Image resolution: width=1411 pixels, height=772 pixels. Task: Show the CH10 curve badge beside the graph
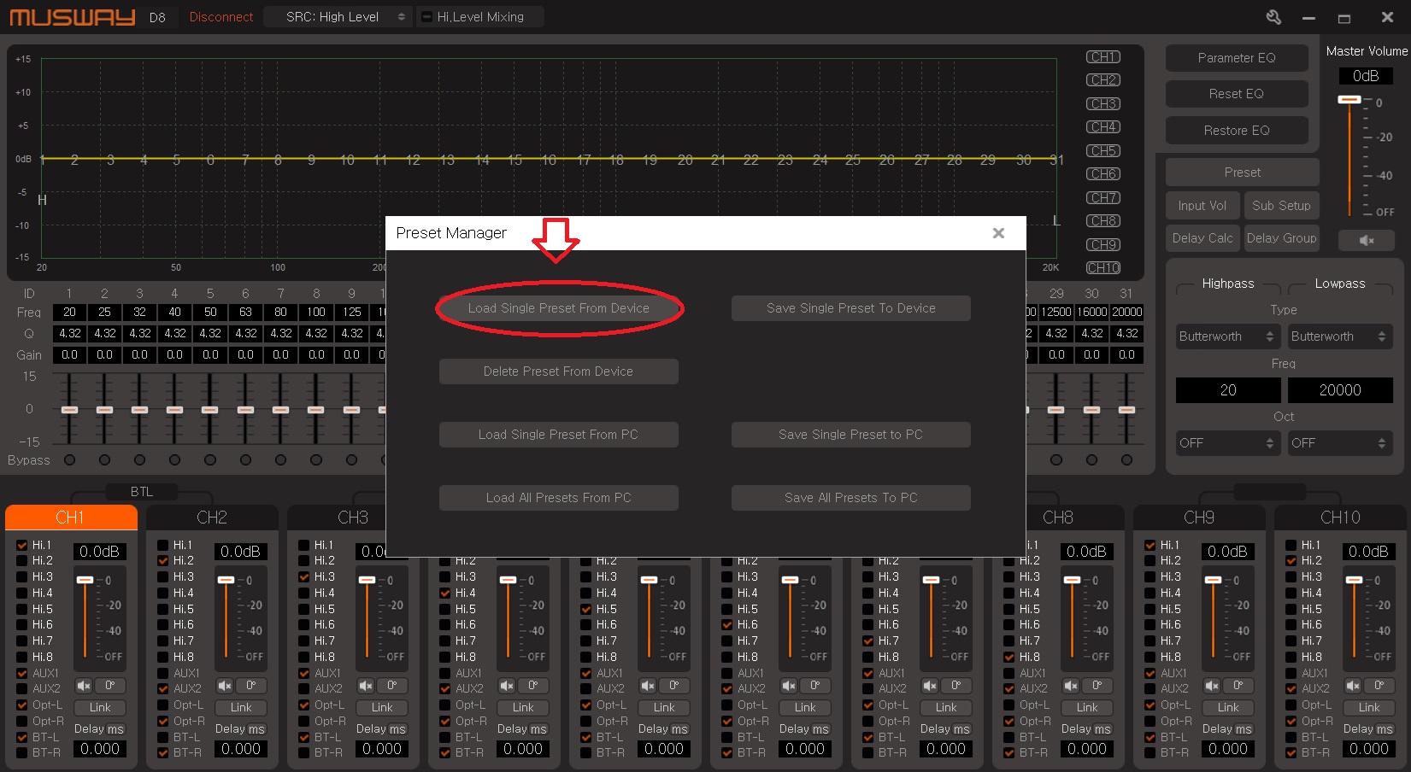(1103, 268)
